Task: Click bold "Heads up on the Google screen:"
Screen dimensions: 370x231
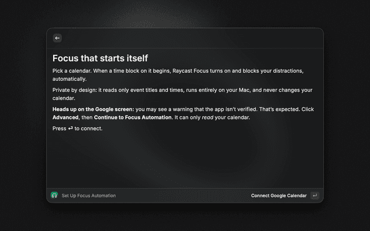Action: click(x=93, y=109)
